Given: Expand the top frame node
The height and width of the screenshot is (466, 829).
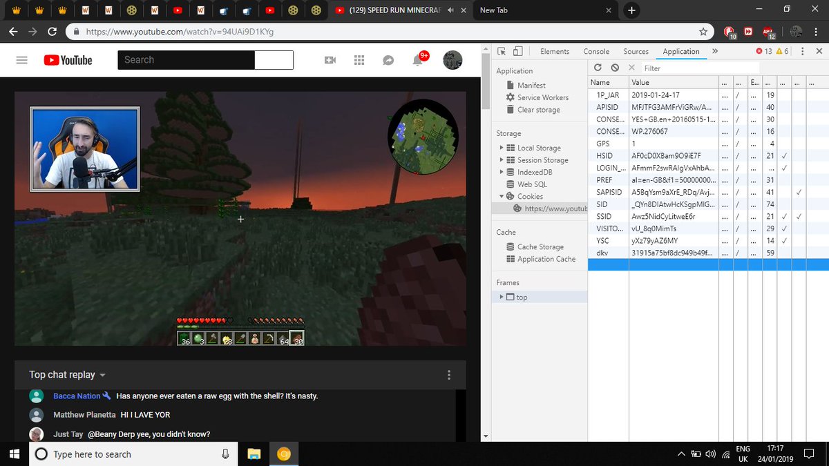Looking at the screenshot, I should click(x=502, y=297).
